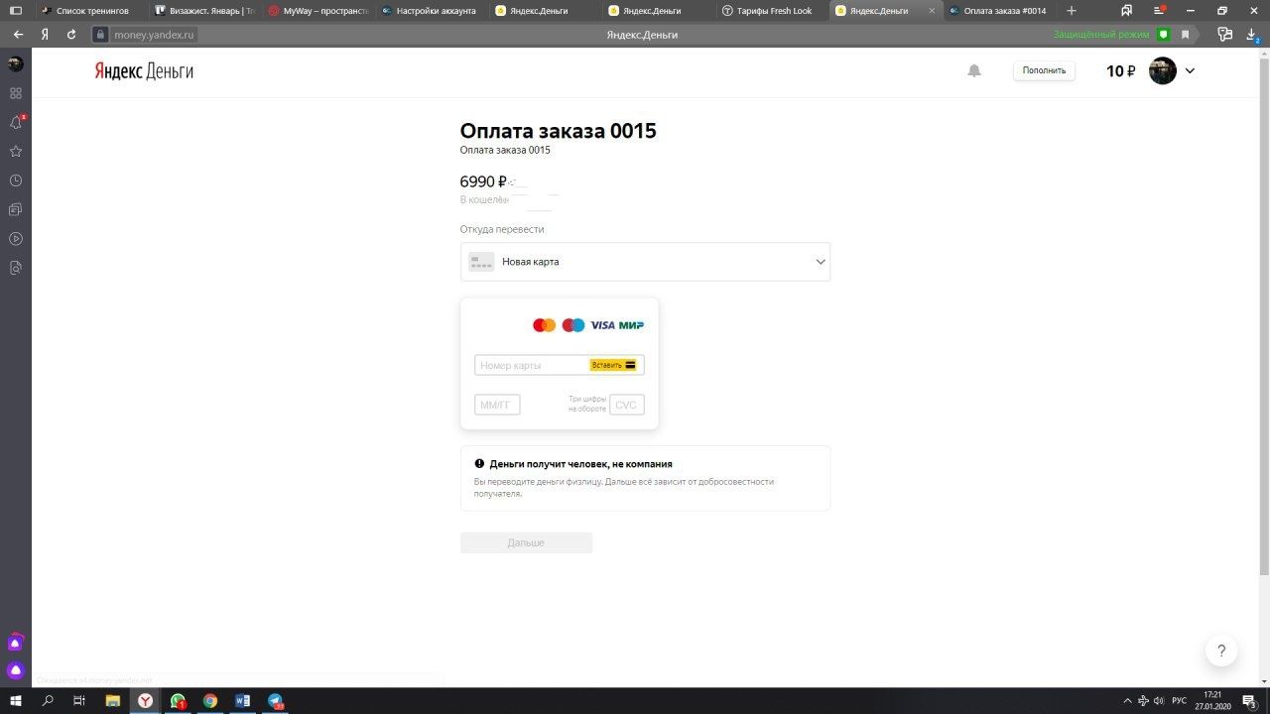Open Telegram from the taskbar
This screenshot has height=714, width=1270.
point(276,700)
